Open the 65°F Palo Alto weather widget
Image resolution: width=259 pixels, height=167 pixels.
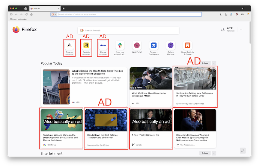point(228,30)
